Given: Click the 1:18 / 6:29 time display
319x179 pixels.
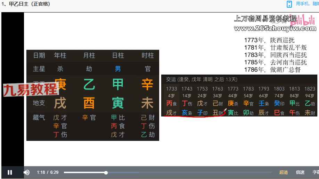Looking at the screenshot, I should tap(48, 172).
